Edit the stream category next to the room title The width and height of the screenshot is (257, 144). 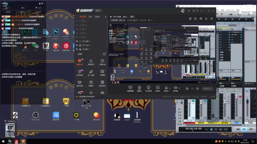pyautogui.click(x=118, y=20)
